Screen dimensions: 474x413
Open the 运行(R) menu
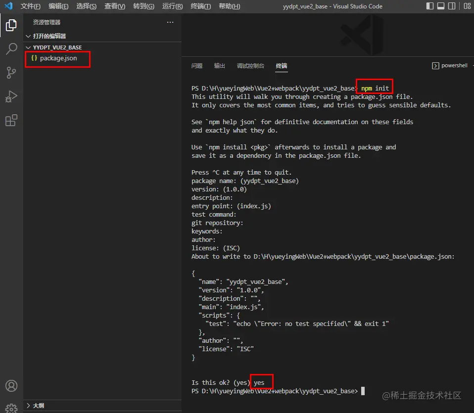click(x=172, y=6)
